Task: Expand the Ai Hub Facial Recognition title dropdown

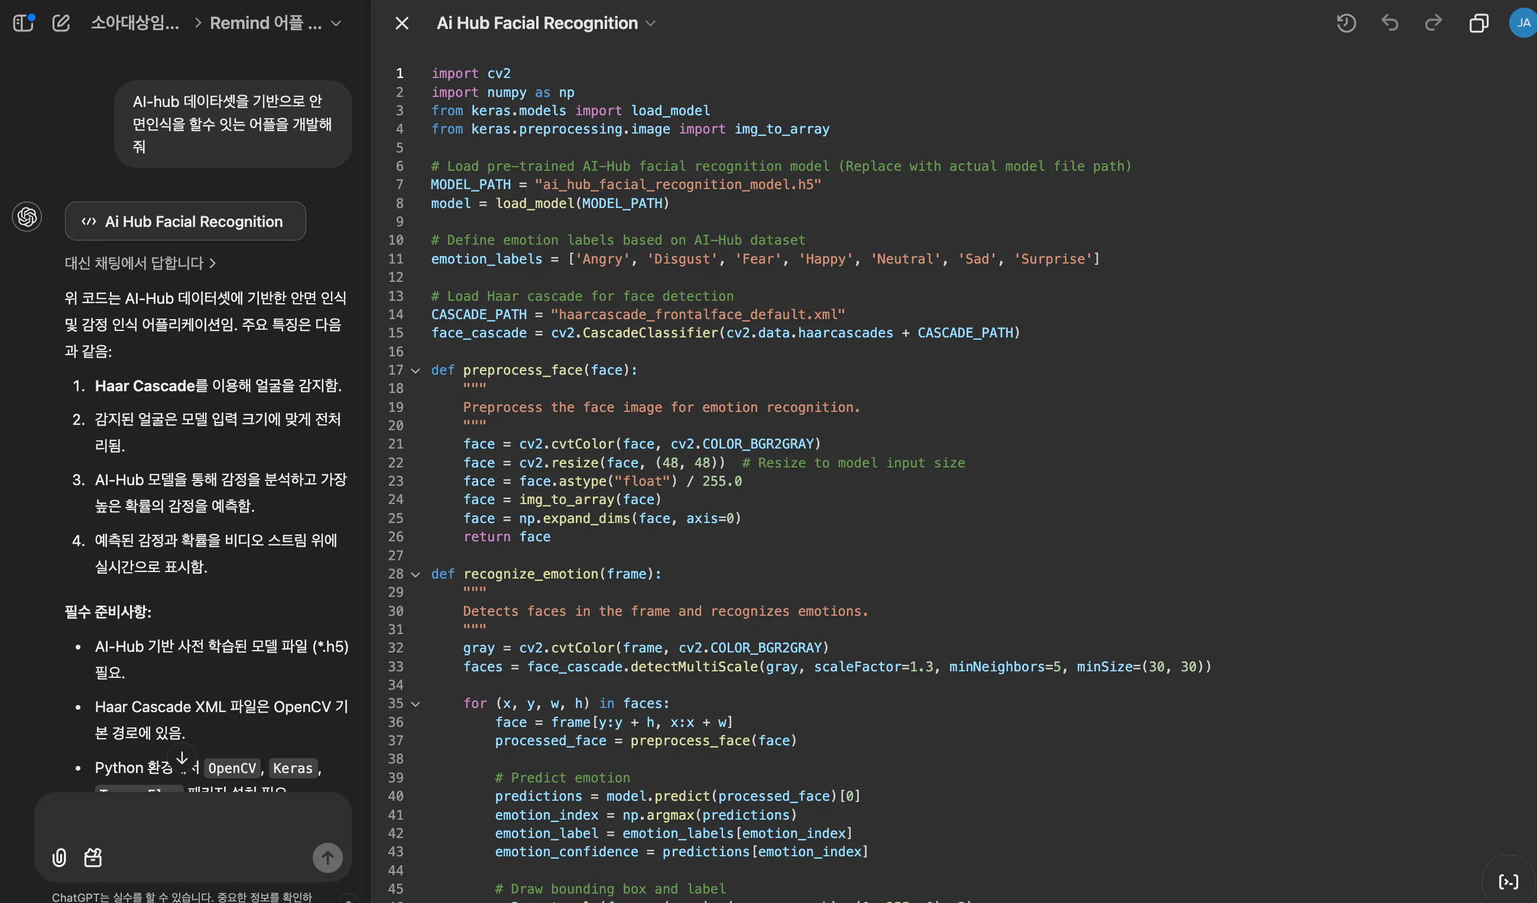Action: pos(651,23)
